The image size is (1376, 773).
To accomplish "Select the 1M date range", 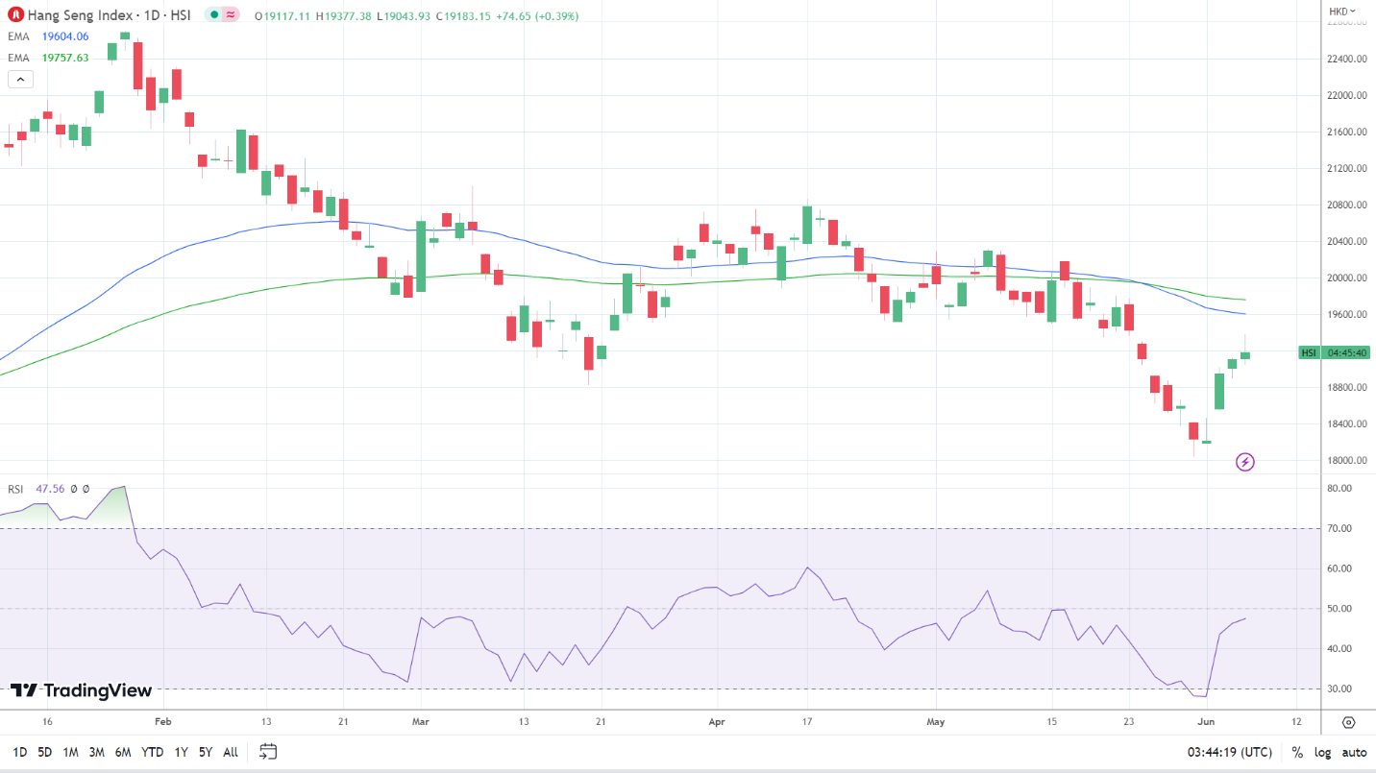I will click(x=70, y=752).
